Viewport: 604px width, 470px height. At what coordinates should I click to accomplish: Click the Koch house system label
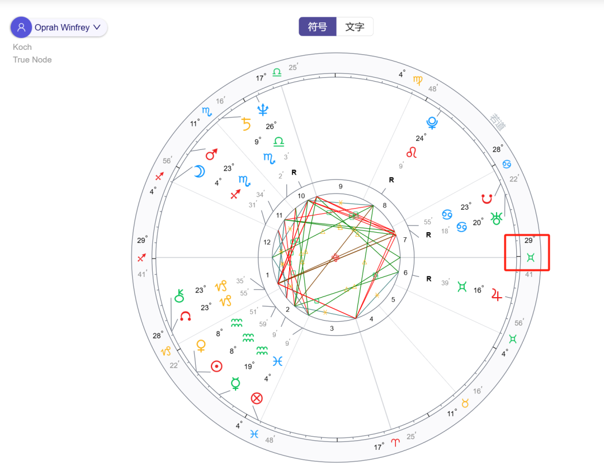point(22,47)
